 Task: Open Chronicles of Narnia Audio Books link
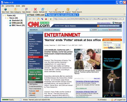pyautogui.click(x=87, y=81)
